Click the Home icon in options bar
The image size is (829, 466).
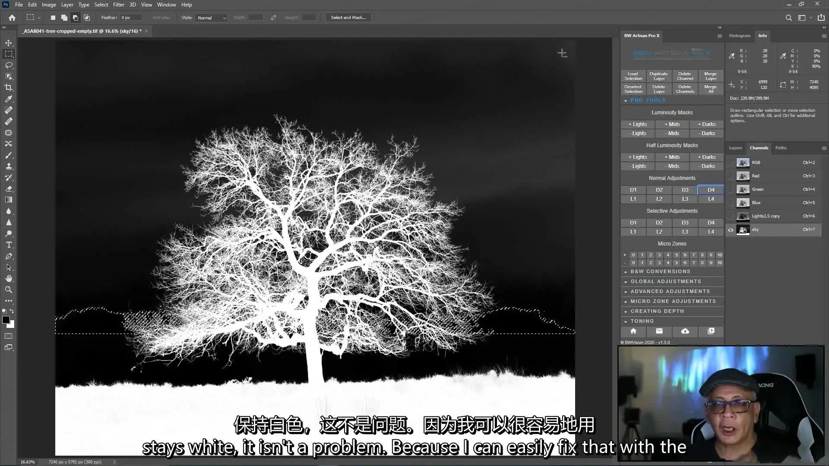(12, 18)
